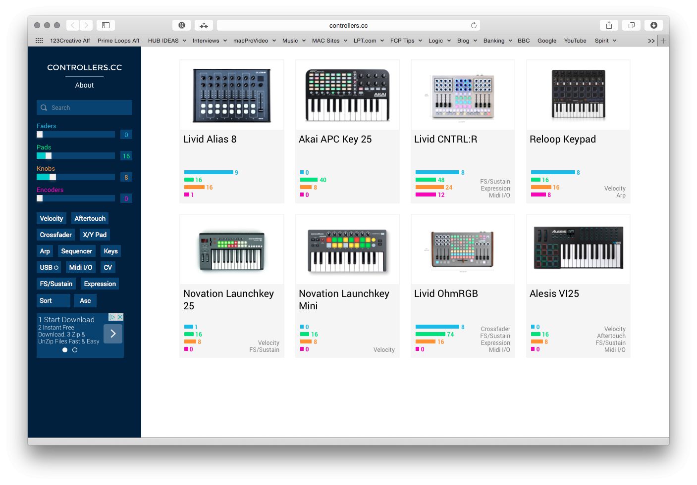Viewport: 697px width, 485px height.
Task: Open the Safari Downloads list
Action: tap(654, 25)
